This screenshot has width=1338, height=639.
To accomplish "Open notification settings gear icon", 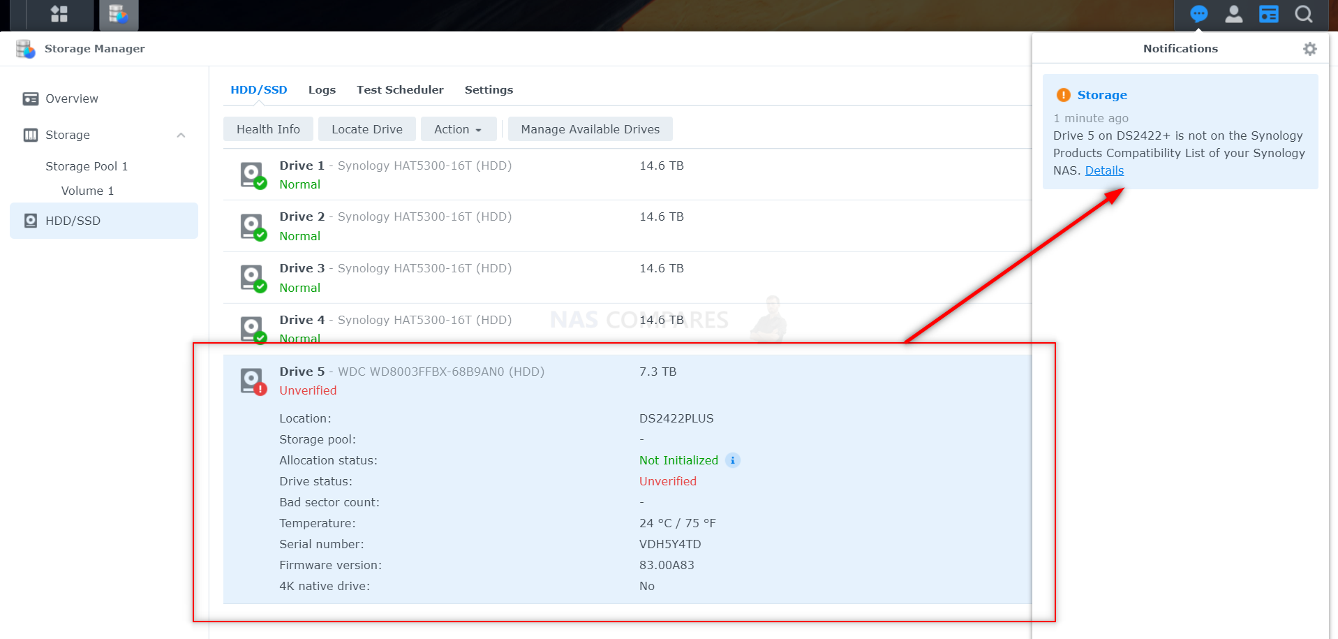I will (1309, 49).
